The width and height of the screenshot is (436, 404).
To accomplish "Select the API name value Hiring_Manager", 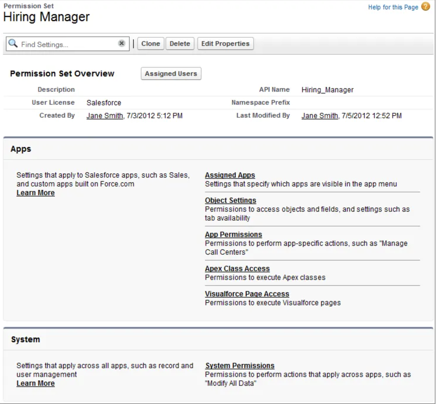I will [327, 90].
